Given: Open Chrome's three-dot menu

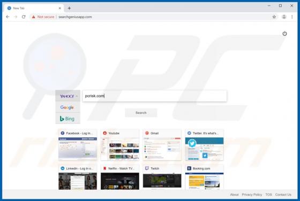Looking at the screenshot, I should tap(292, 17).
